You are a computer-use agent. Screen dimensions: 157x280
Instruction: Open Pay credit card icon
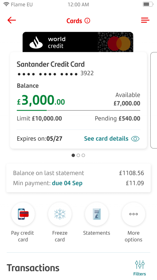[x=23, y=214]
